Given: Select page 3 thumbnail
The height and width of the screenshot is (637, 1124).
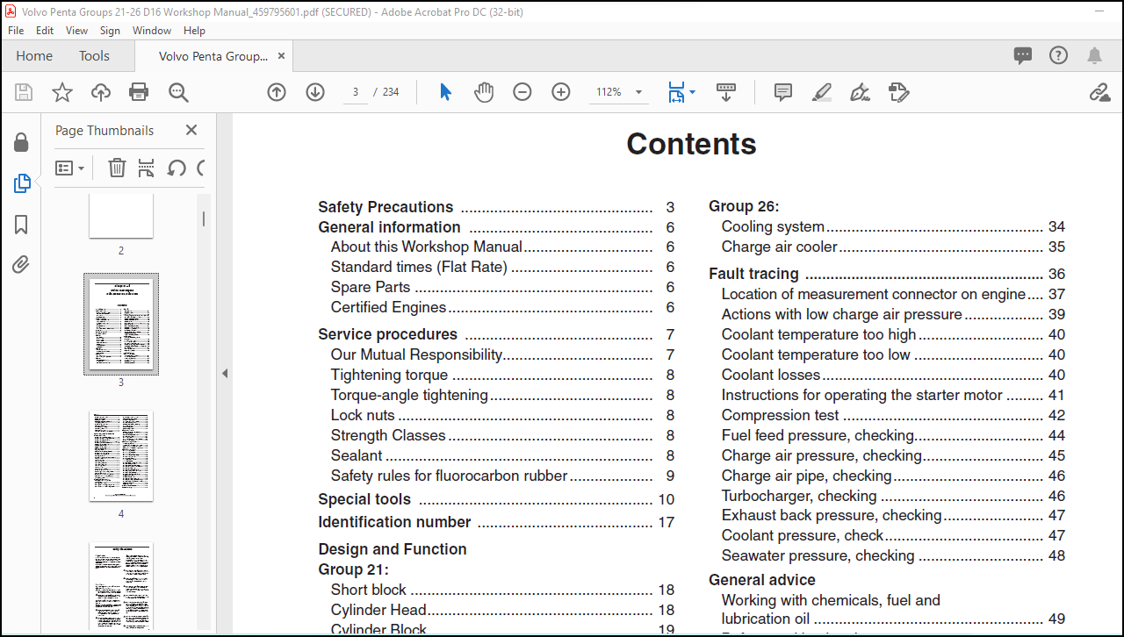Looking at the screenshot, I should [121, 324].
